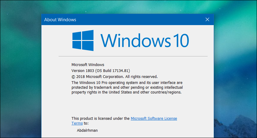
Task: Open the Microsoft Software License link
Action: click(154, 119)
